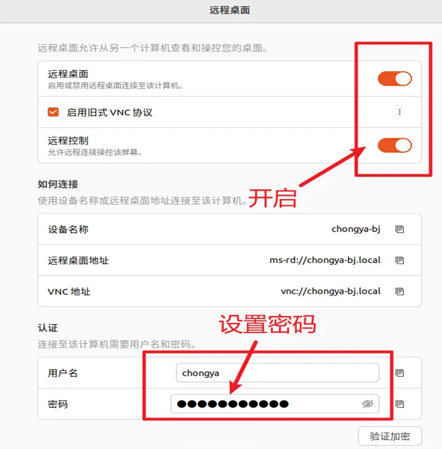This screenshot has height=449, width=442.
Task: Copy the remote desktop address ms-rd://chongya-bj.local
Action: click(x=400, y=260)
